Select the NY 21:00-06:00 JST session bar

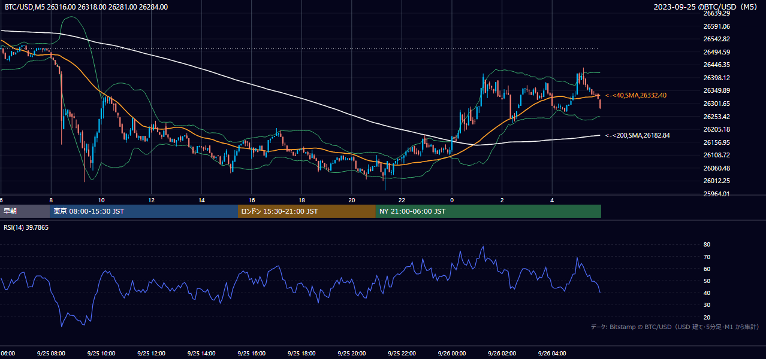point(488,211)
